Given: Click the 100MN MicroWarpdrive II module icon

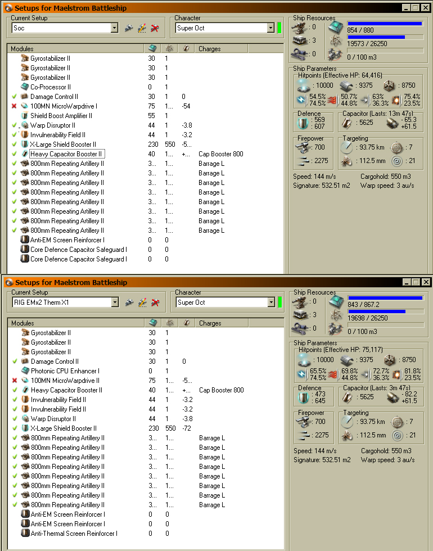Looking at the screenshot, I should [x=25, y=381].
